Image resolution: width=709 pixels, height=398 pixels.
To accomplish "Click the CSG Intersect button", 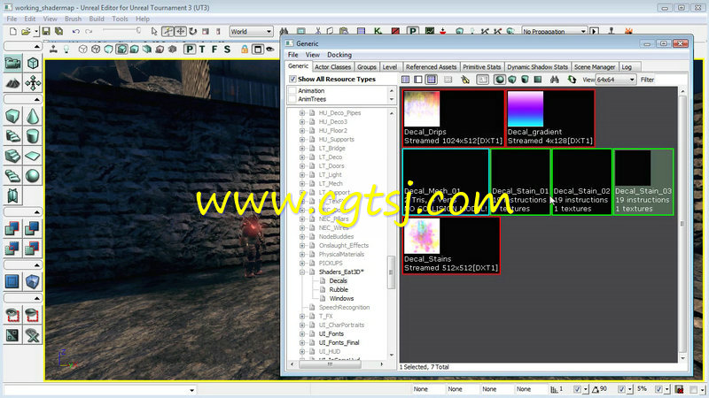I will pos(12,249).
